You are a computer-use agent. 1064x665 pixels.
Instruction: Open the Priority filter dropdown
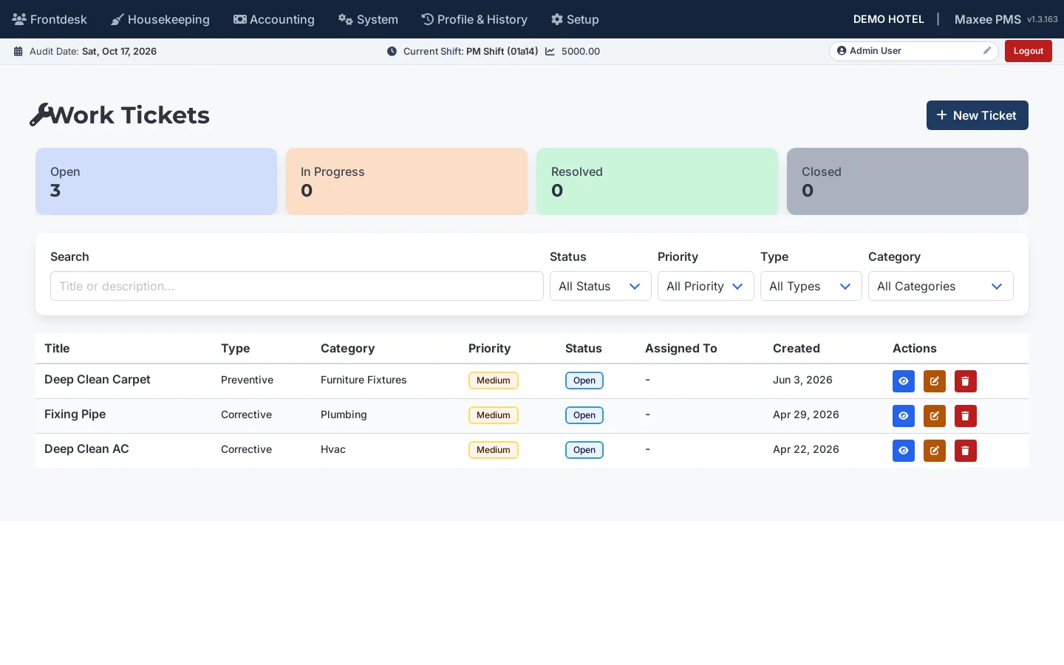point(706,286)
